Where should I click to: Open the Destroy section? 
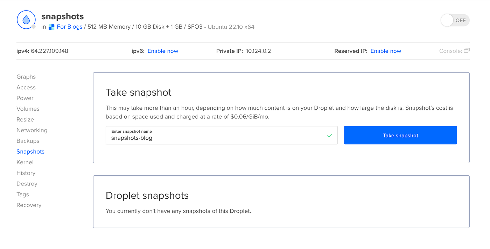tap(27, 184)
